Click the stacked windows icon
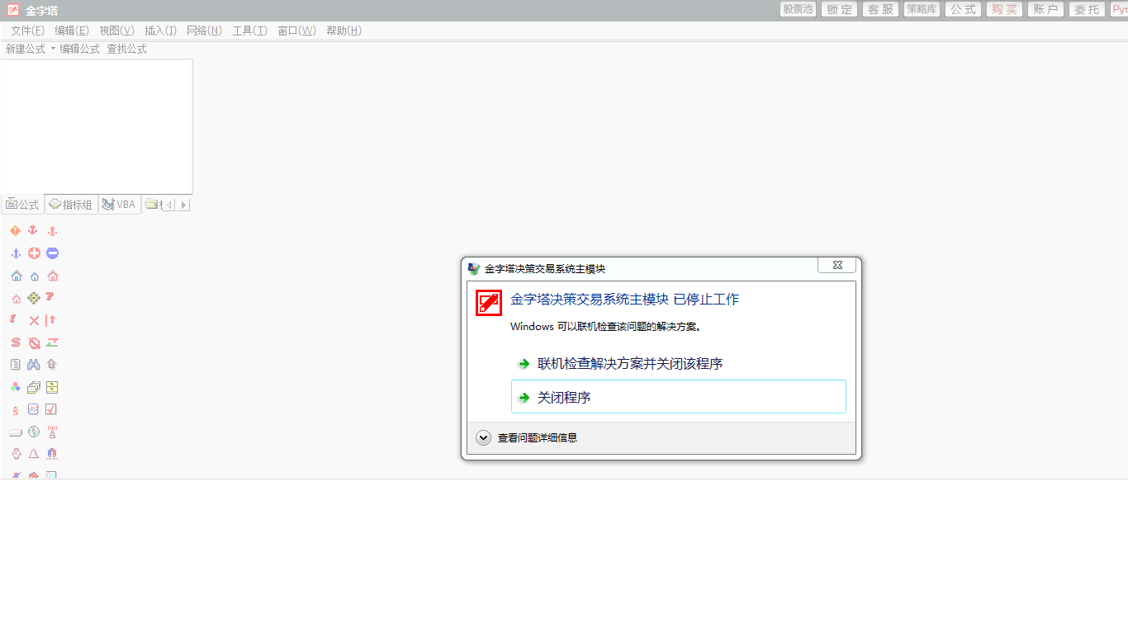The height and width of the screenshot is (628, 1128). coord(34,387)
